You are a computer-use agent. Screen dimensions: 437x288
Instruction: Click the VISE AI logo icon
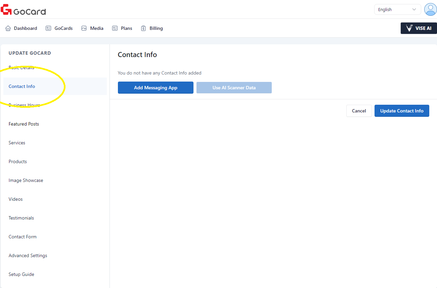[x=409, y=28]
